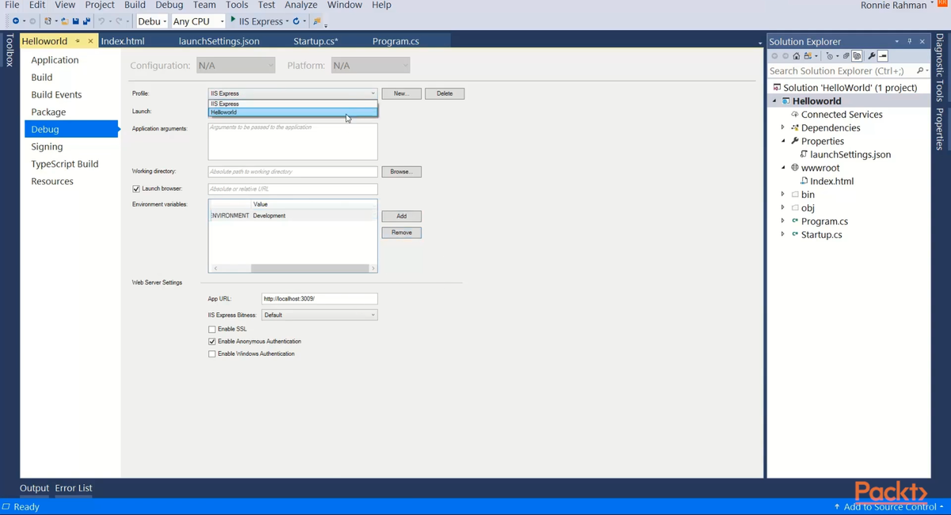Image resolution: width=951 pixels, height=515 pixels.
Task: Pin the Solution Explorer panel with pushpin icon
Action: coord(910,41)
